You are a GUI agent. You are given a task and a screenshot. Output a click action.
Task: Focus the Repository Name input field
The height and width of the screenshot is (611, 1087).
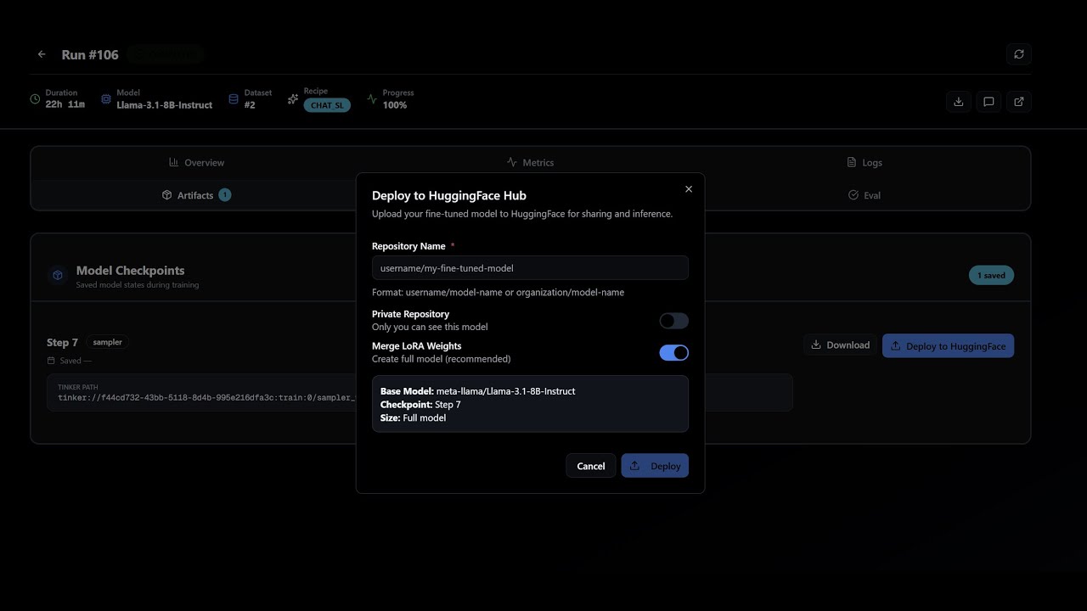(530, 268)
